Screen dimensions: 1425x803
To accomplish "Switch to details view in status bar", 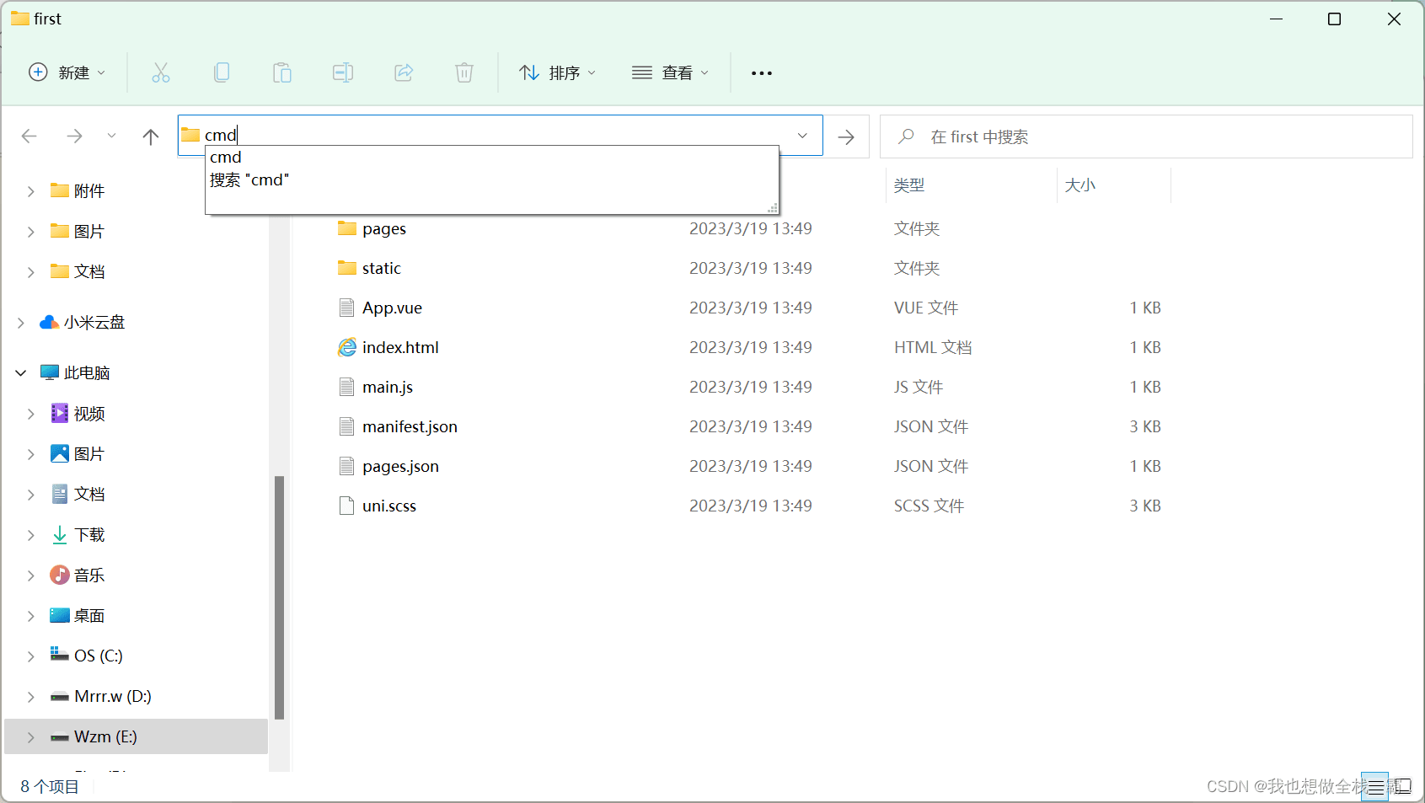I will (1375, 786).
